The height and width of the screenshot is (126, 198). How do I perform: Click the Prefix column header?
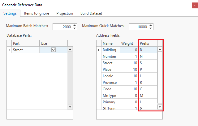[148, 43]
